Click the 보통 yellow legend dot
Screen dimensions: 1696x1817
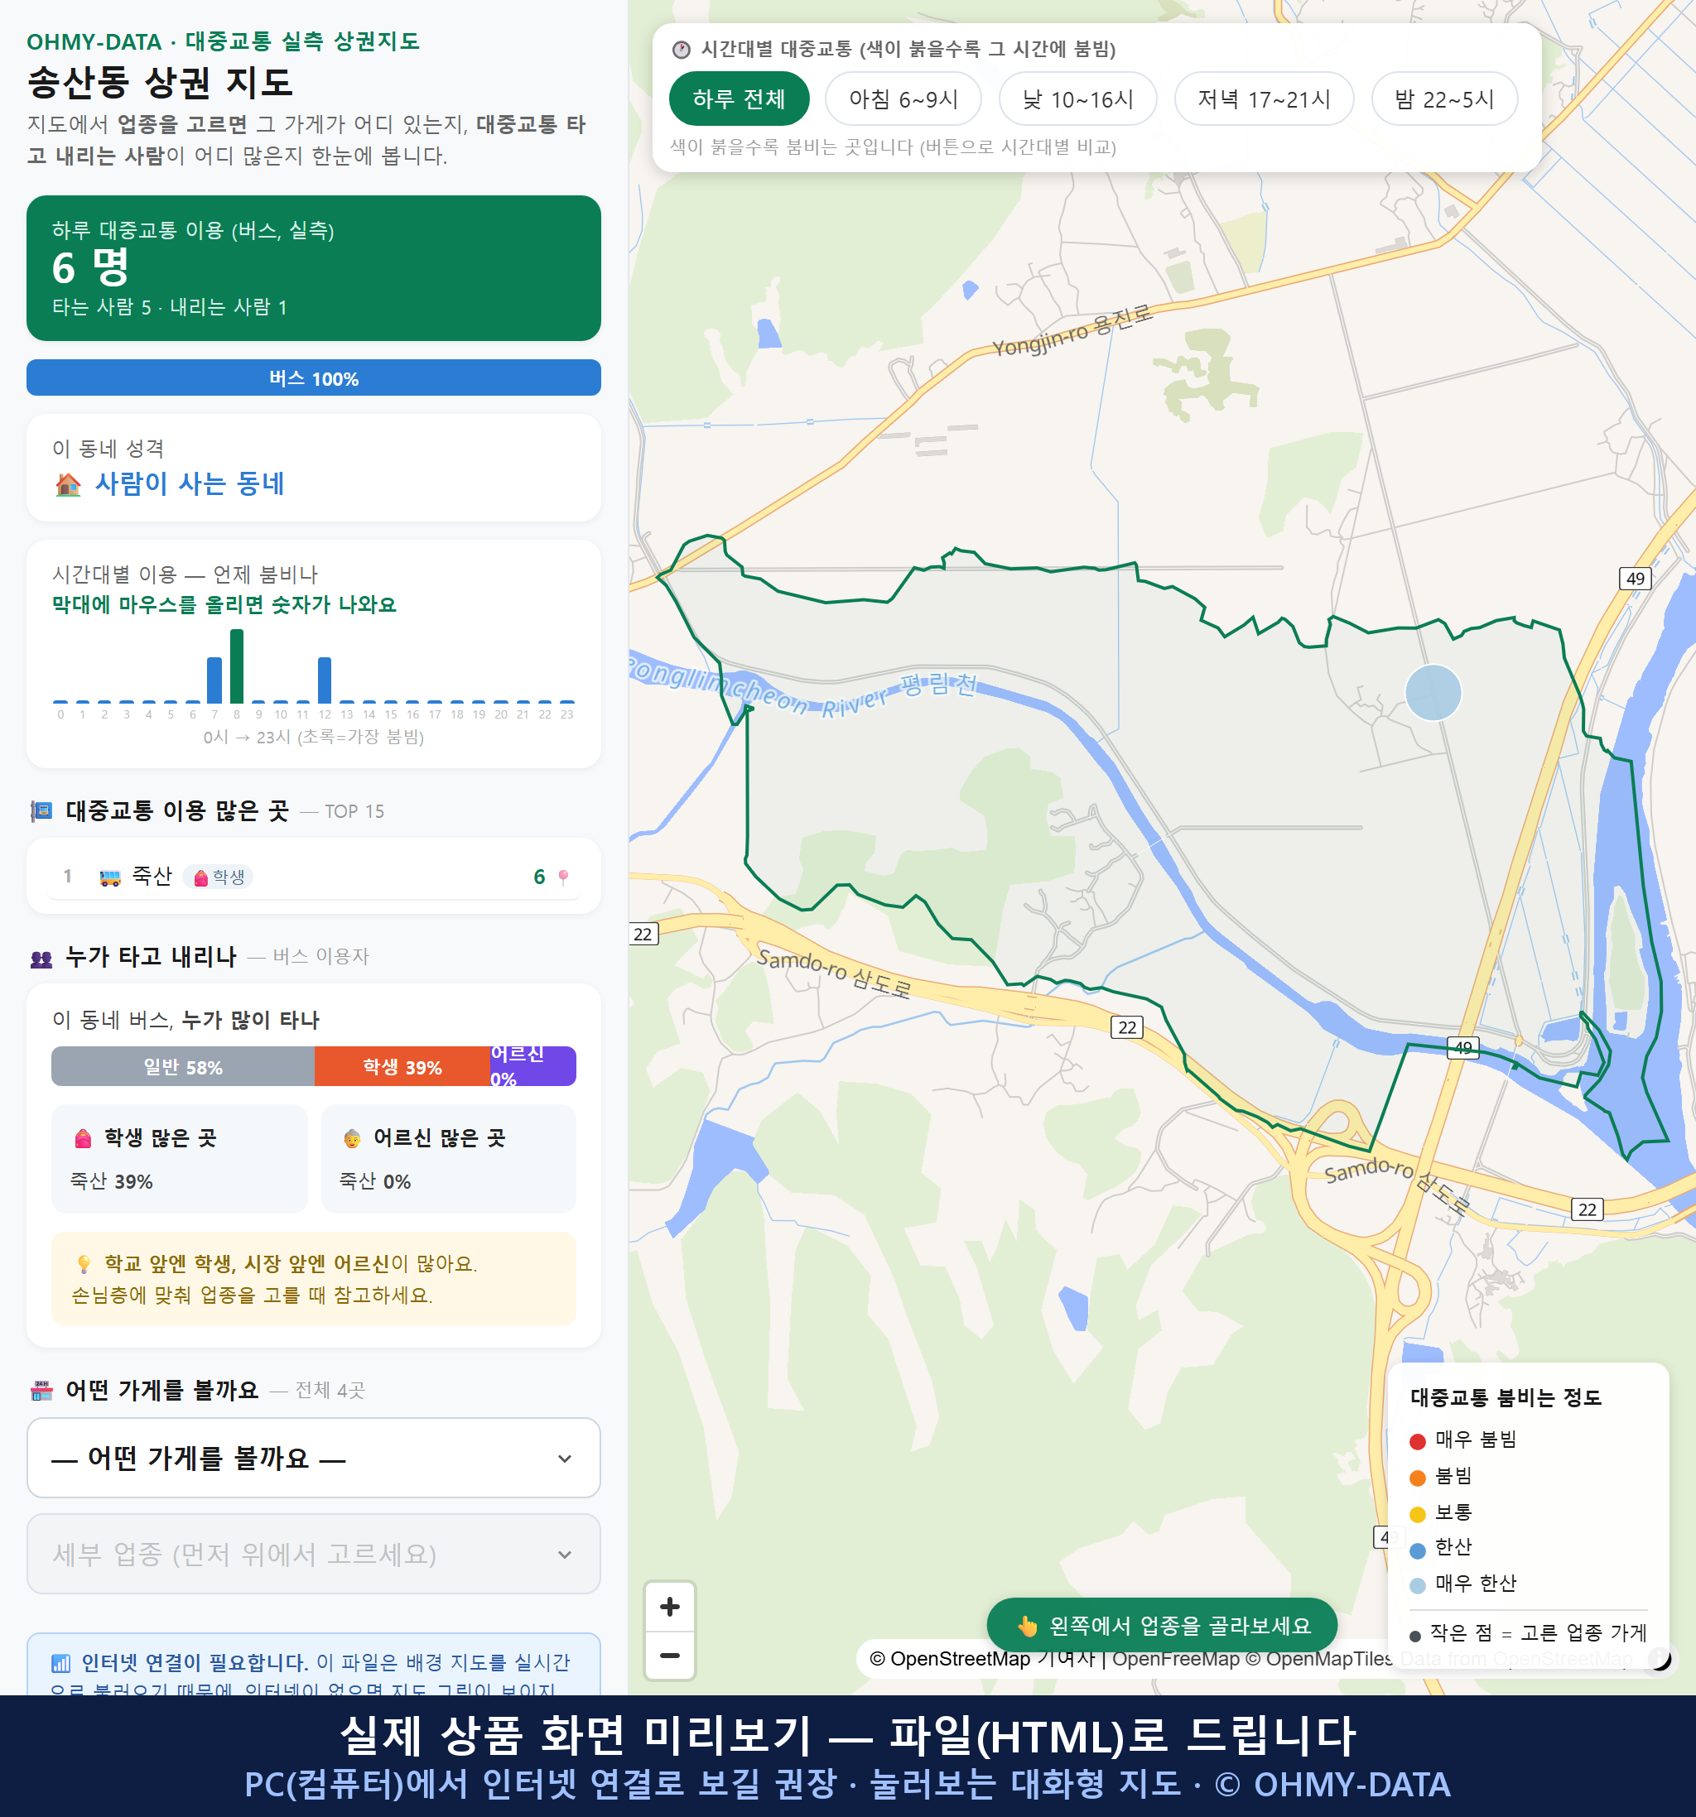(x=1417, y=1515)
